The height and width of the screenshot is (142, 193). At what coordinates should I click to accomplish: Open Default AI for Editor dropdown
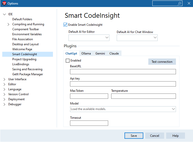89,38
